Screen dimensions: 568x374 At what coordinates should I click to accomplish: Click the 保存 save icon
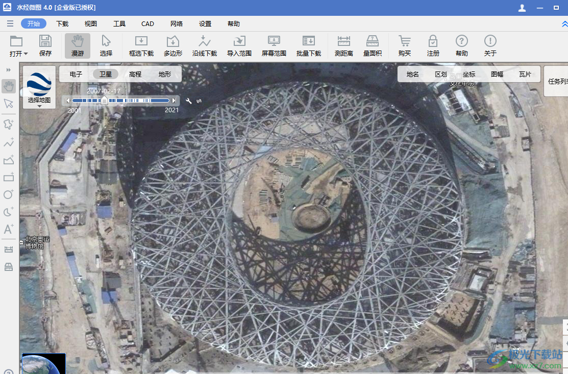[45, 45]
